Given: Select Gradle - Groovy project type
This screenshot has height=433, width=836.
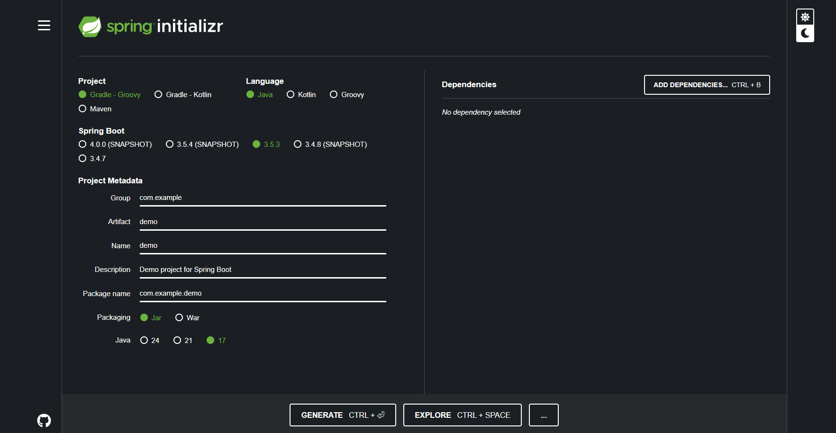Looking at the screenshot, I should point(110,95).
